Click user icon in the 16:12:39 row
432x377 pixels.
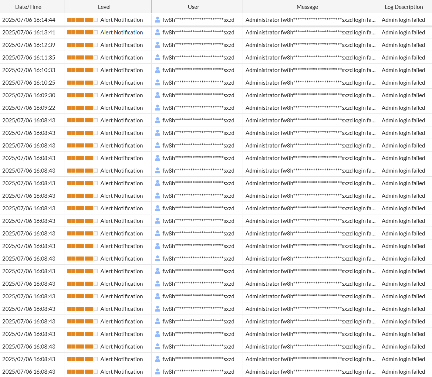[158, 45]
